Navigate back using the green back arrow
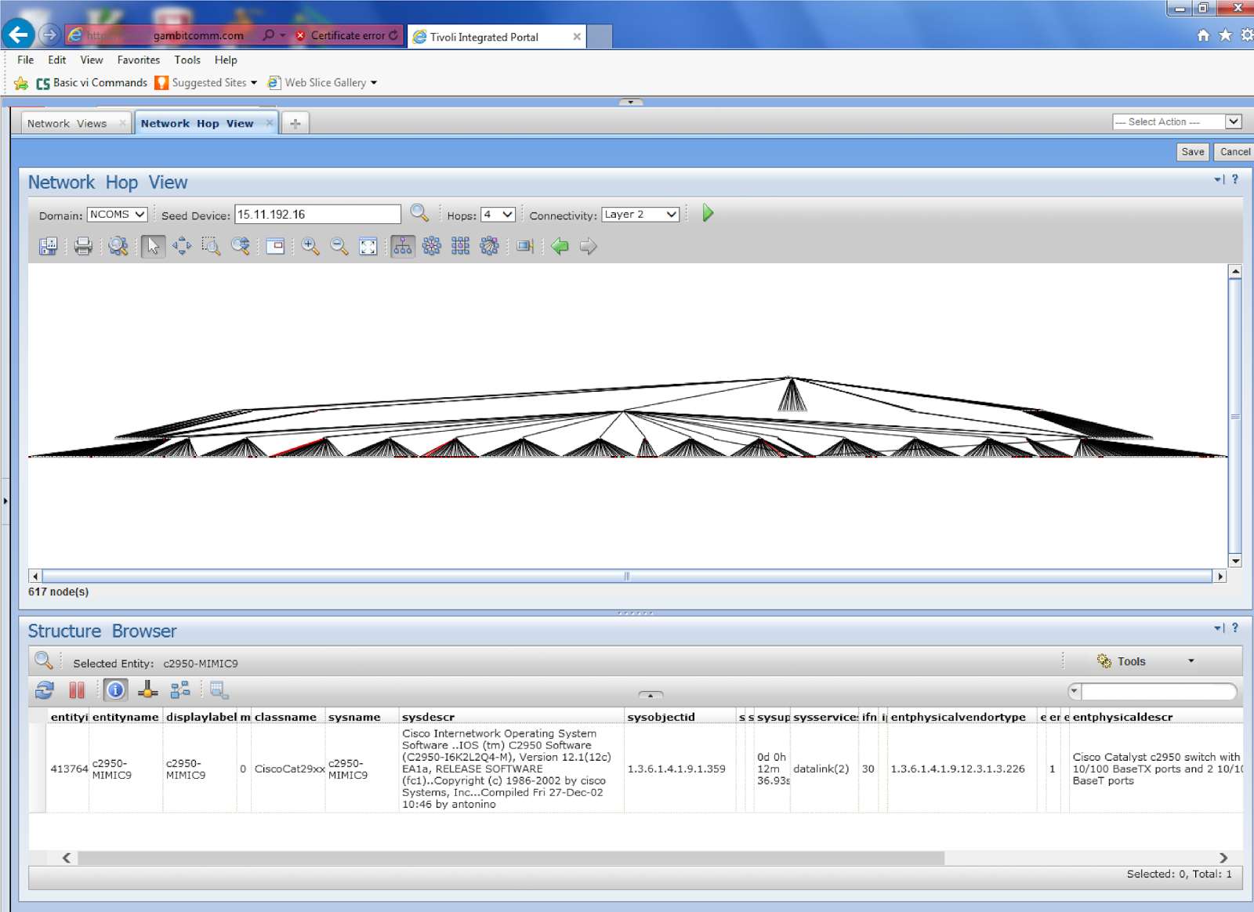 pyautogui.click(x=560, y=246)
